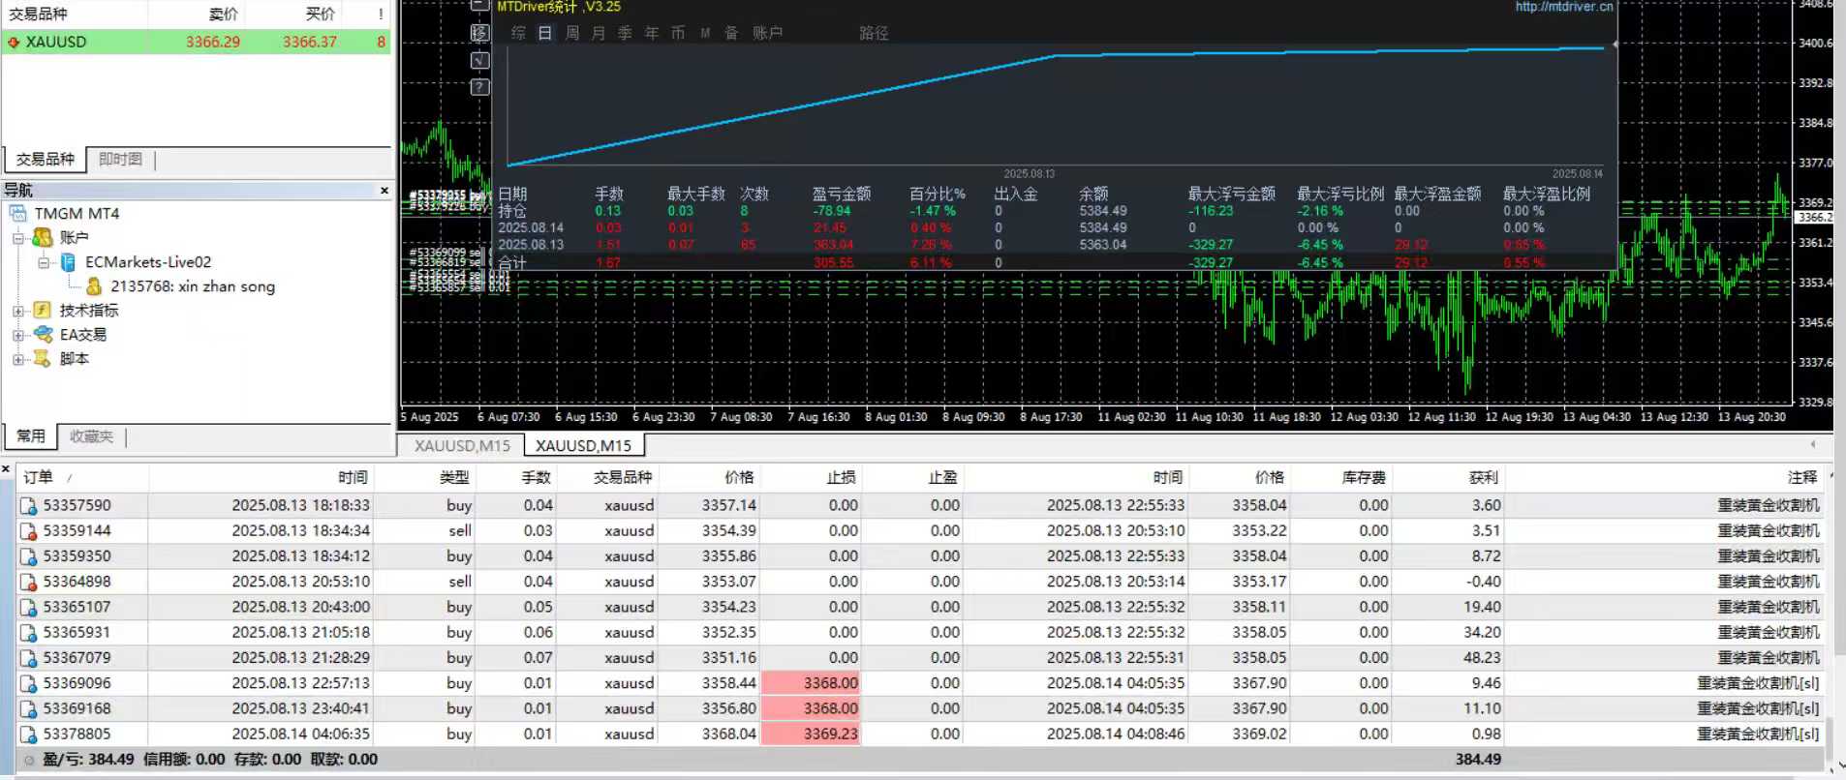Click the 技术指标 indicators icon in Navigator
Viewport: 1846px width, 780px height.
click(x=42, y=310)
